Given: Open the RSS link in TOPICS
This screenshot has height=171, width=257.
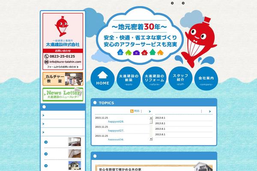Looking at the screenshot, I should click(137, 111).
